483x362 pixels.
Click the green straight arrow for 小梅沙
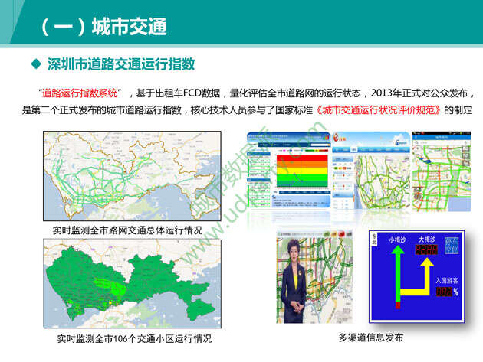tap(396, 276)
